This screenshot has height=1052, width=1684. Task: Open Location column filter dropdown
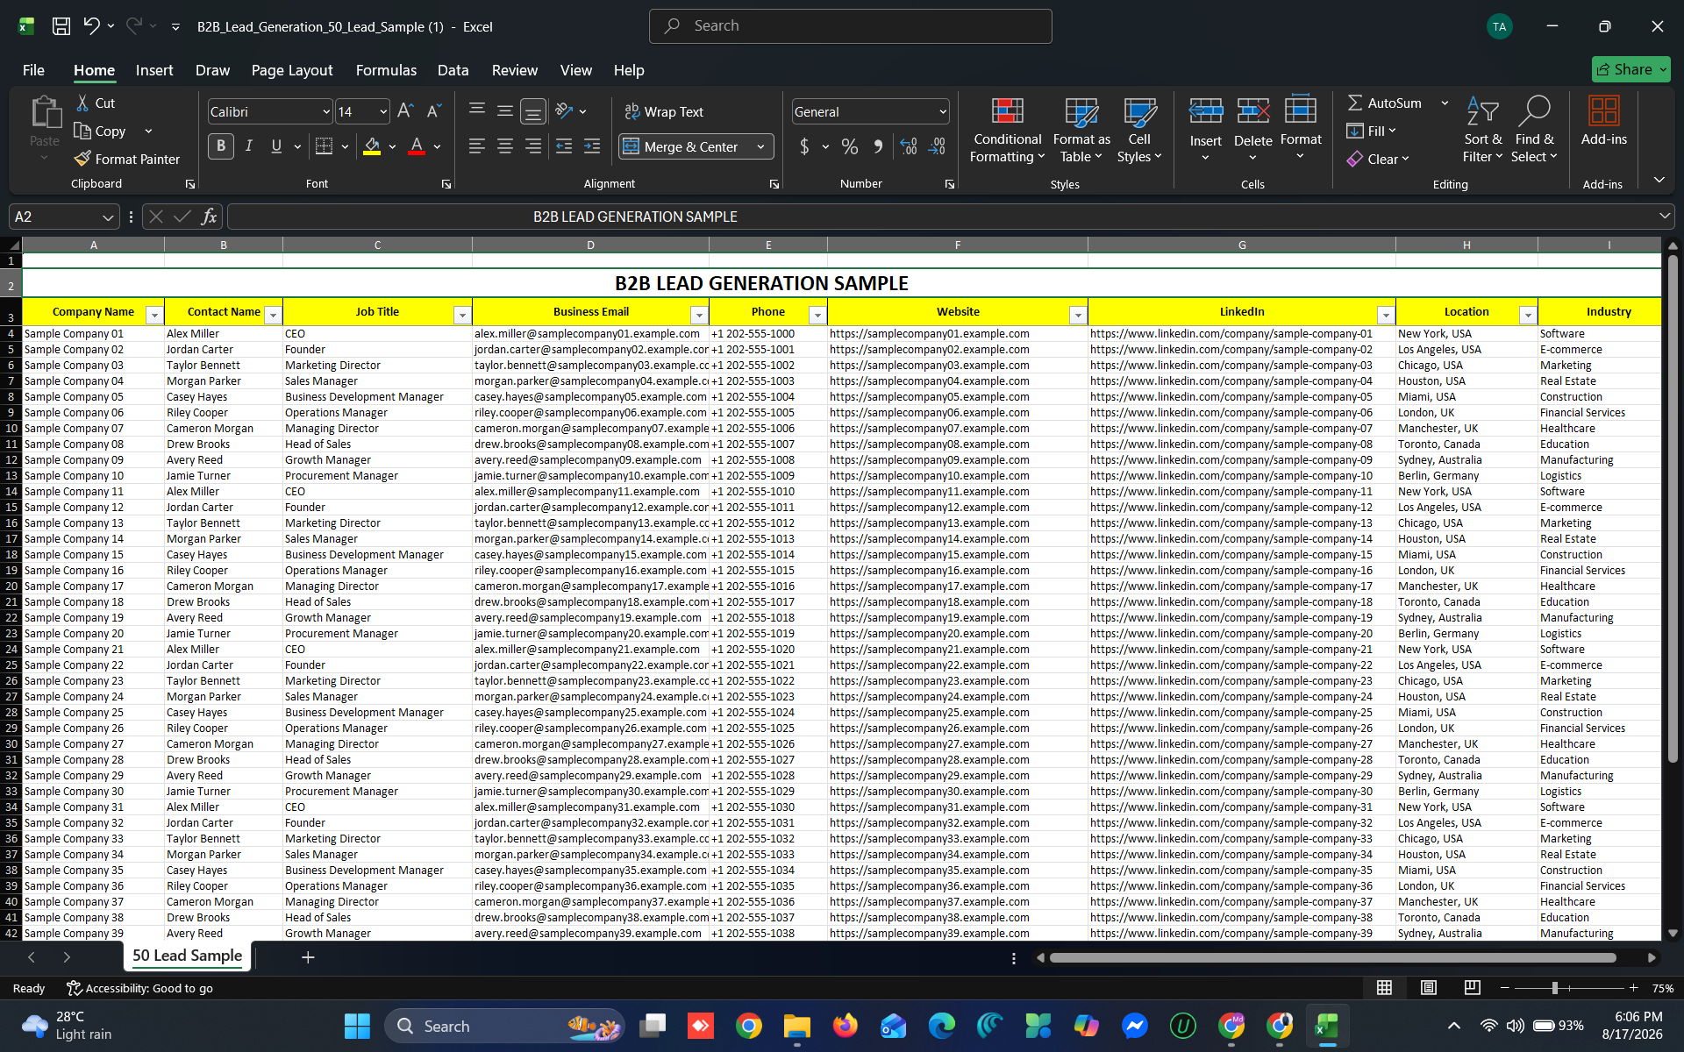click(1528, 315)
